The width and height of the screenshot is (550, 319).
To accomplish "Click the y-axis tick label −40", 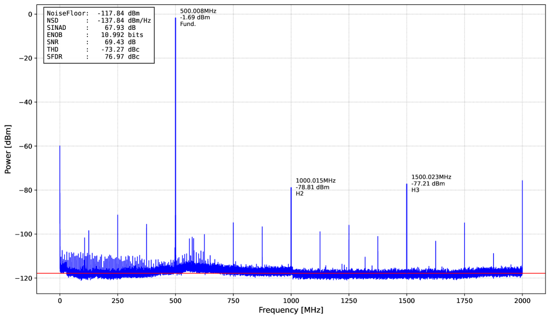I will 25,102.
